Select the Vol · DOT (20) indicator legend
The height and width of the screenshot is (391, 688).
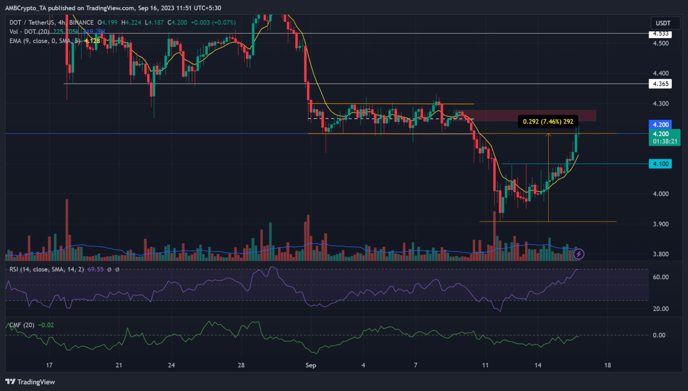click(x=29, y=32)
